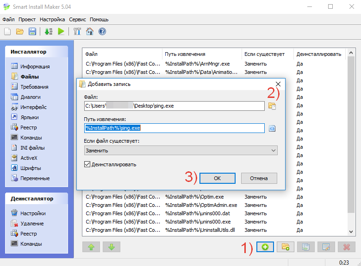
Task: Close the Добавить запись dialog
Action: coord(278,84)
